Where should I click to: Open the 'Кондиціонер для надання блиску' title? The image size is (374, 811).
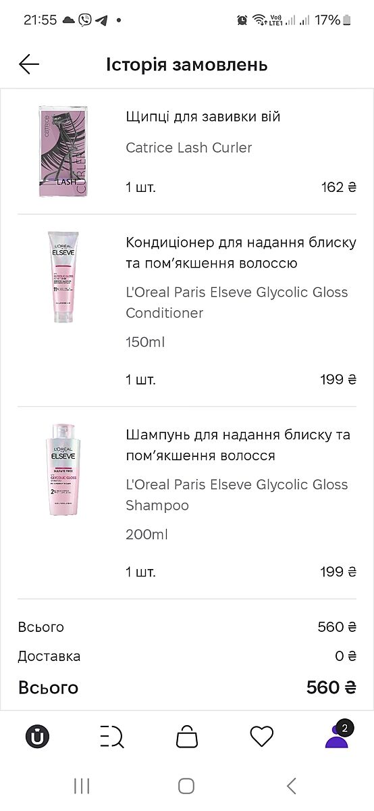pyautogui.click(x=241, y=253)
